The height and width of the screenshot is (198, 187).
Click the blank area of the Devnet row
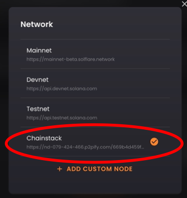134,83
